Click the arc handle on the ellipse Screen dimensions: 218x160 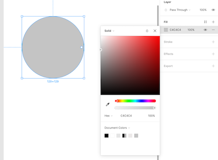(x=82, y=47)
